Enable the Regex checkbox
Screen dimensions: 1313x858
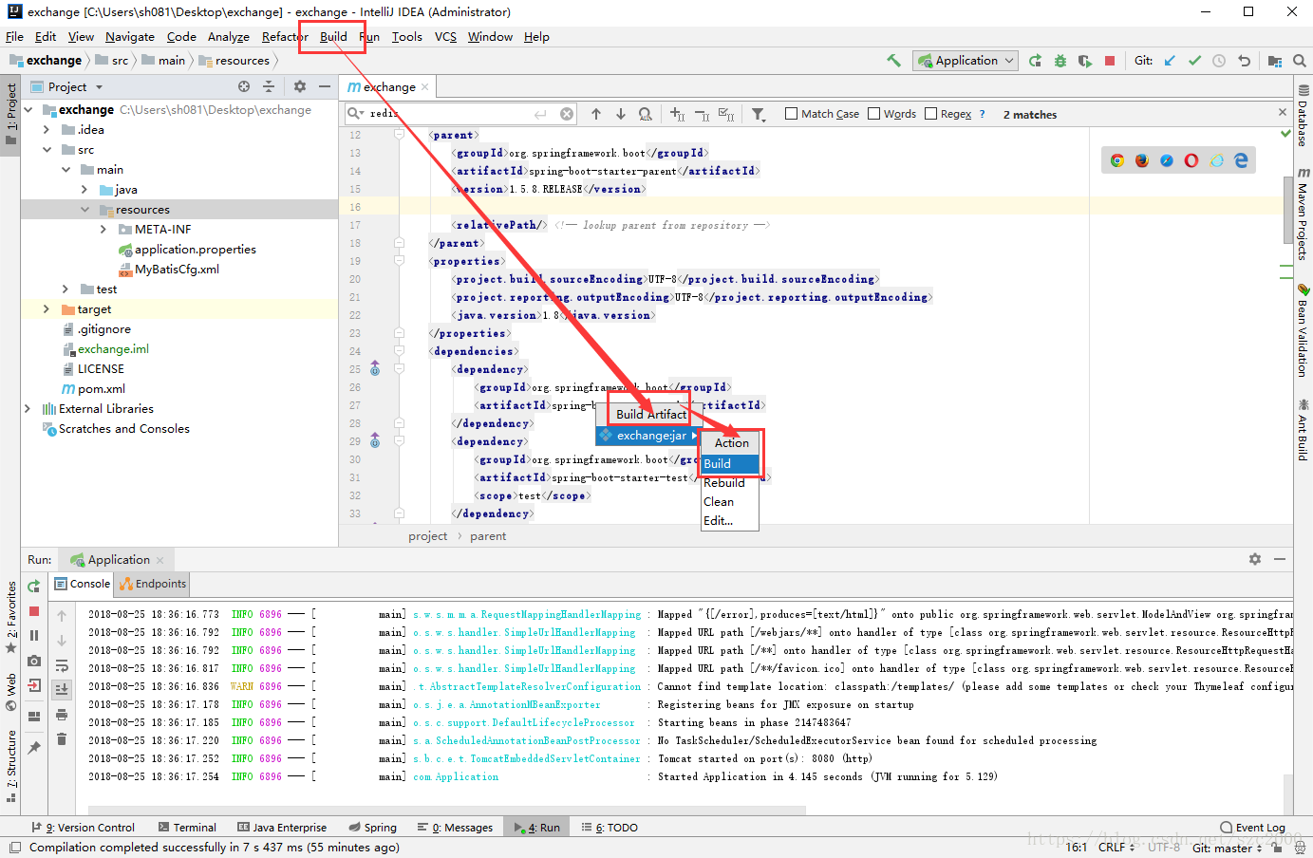[x=931, y=114]
